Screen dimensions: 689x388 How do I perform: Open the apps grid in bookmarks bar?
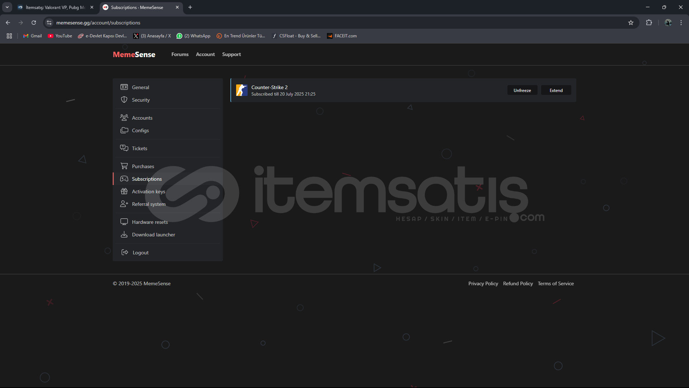pyautogui.click(x=9, y=36)
